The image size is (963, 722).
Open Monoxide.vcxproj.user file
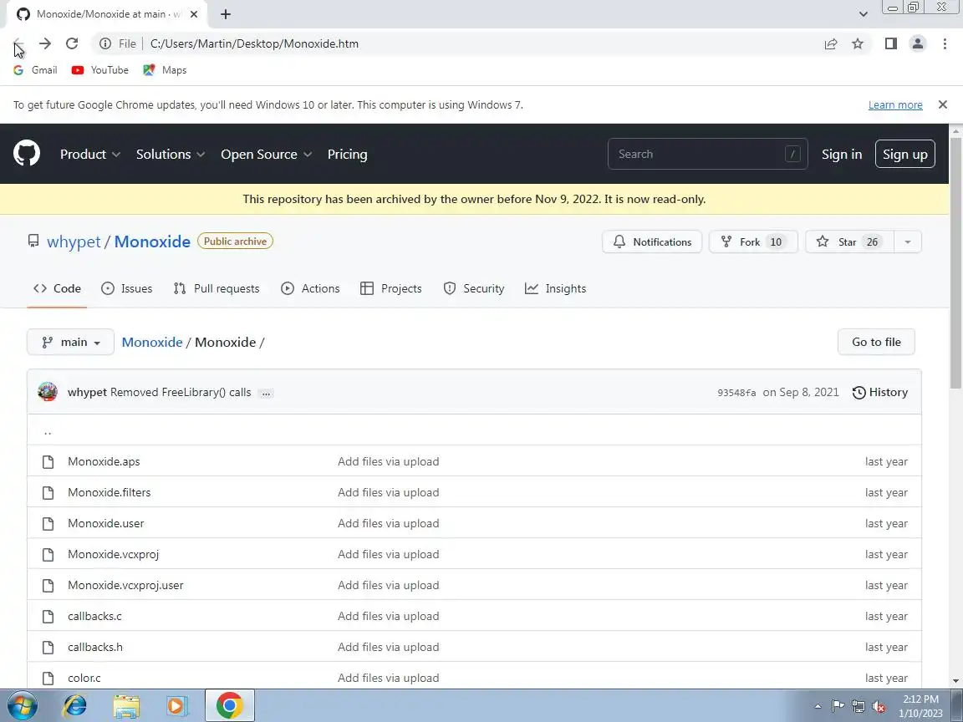[x=125, y=585]
